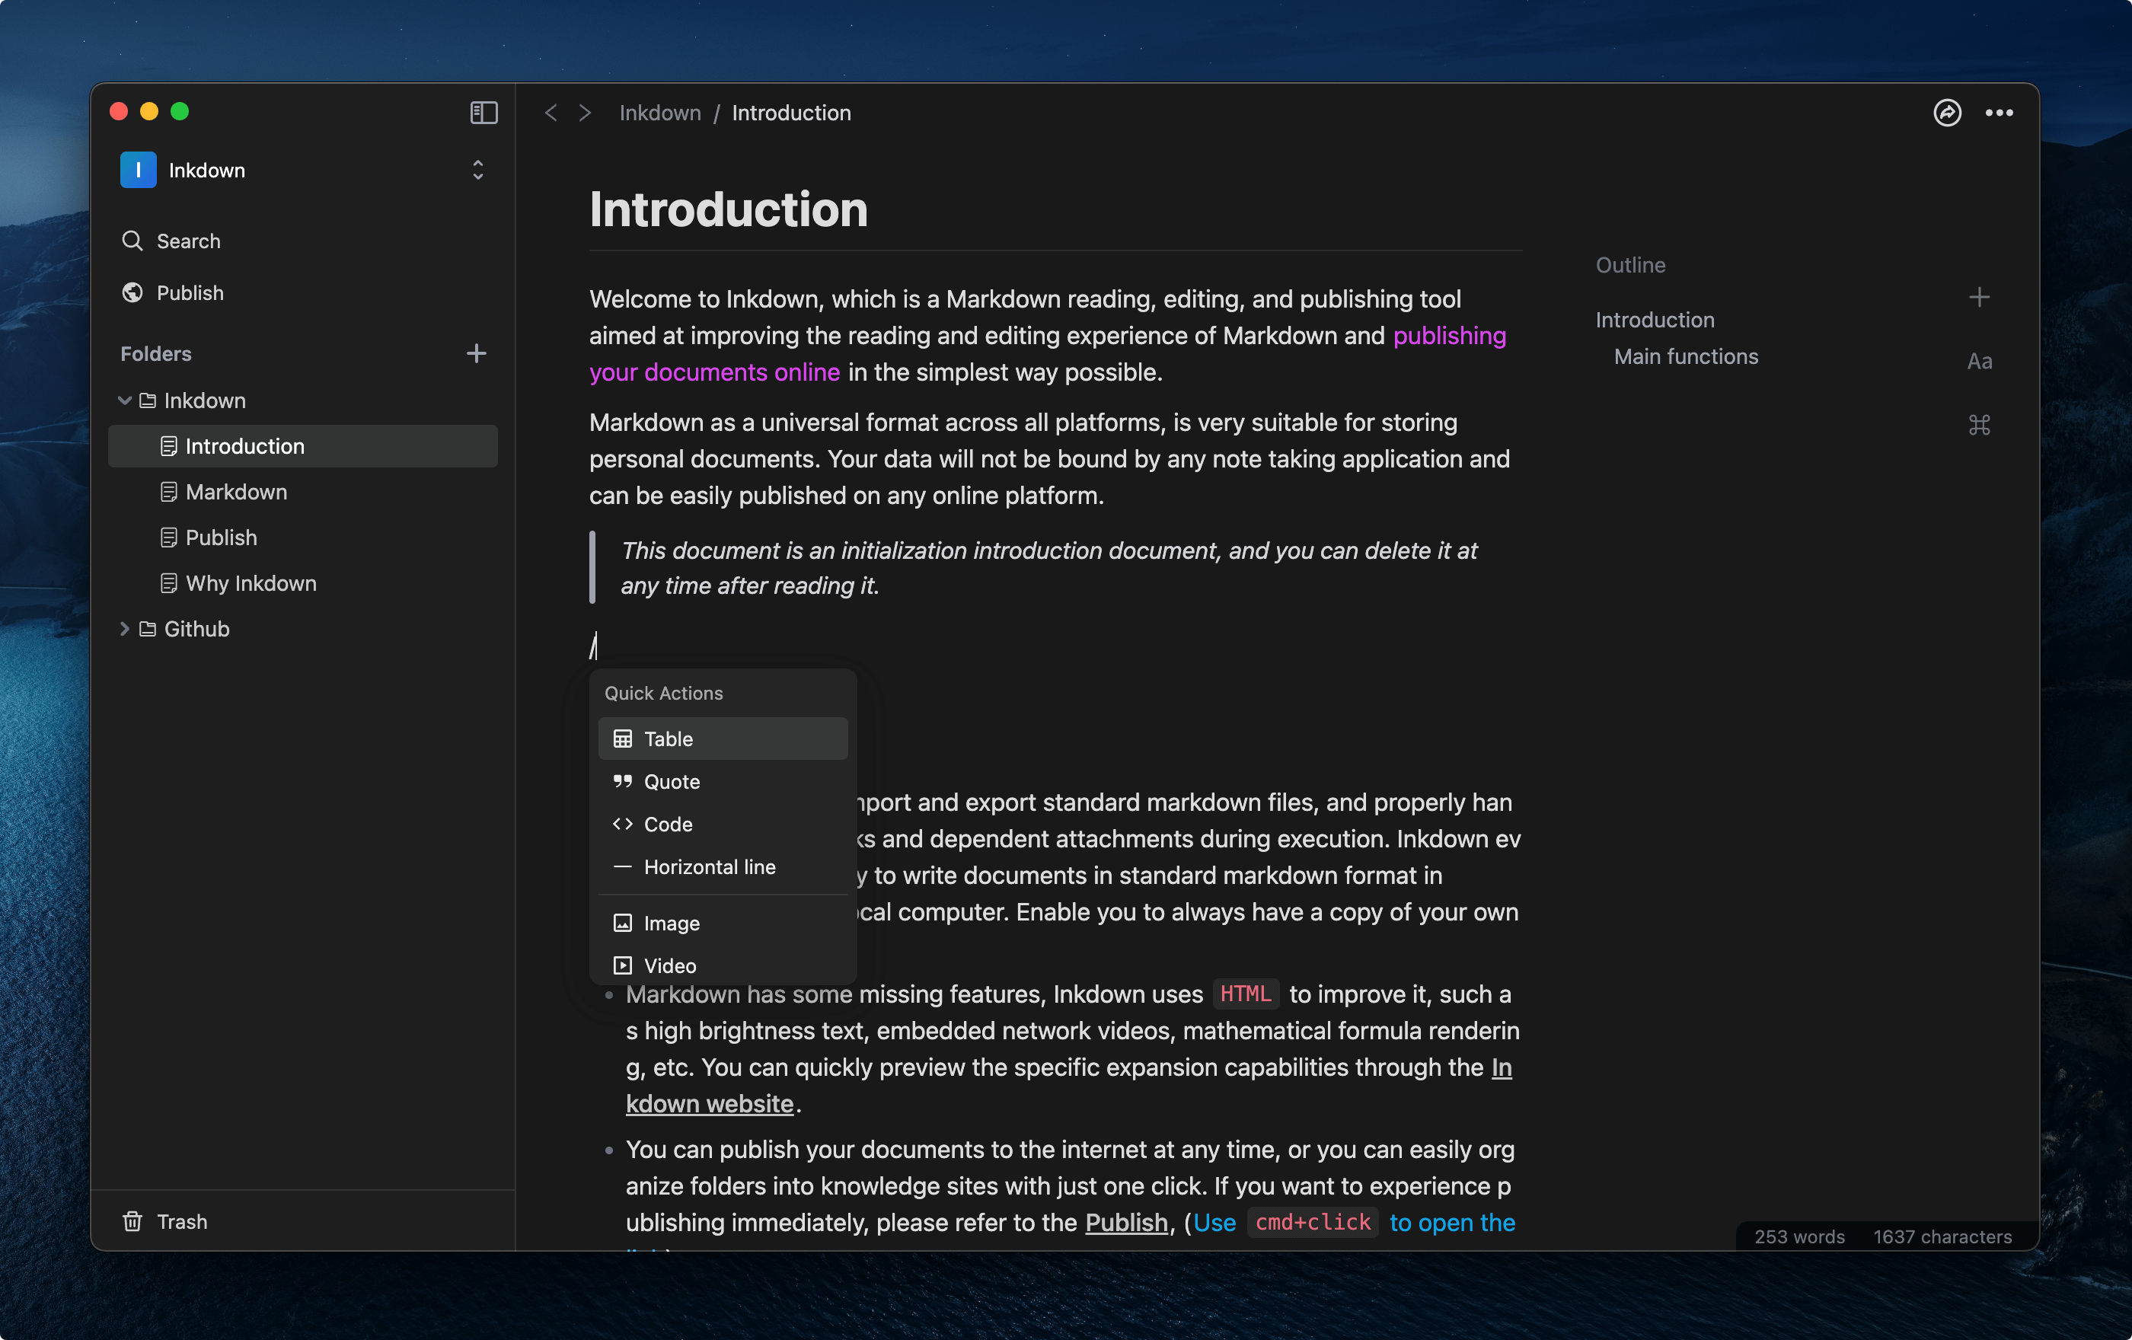Open the Inkdown website link
Screen dimensions: 2132x1340
(x=709, y=1102)
